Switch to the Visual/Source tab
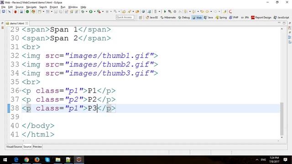Viewport: 292px width, 164px height. tap(14, 147)
